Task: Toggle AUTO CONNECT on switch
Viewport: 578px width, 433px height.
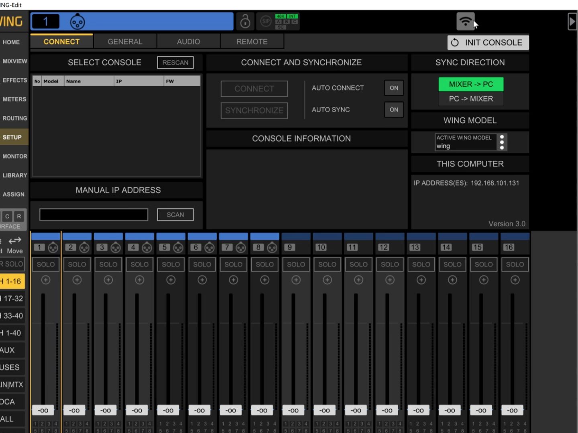Action: [394, 88]
